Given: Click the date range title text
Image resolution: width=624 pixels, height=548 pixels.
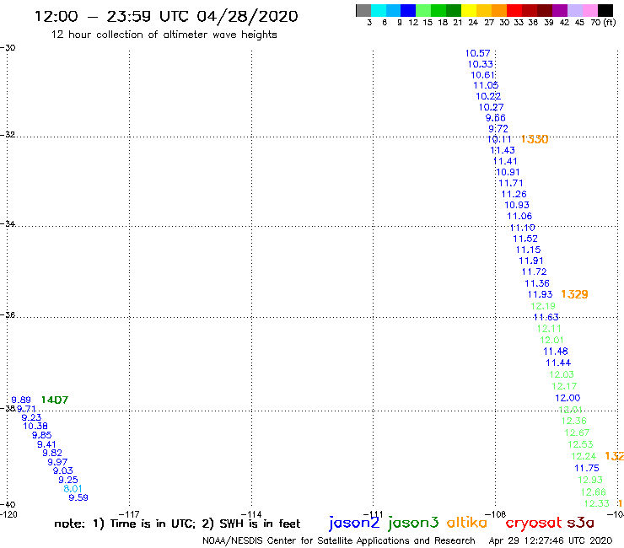Looking at the screenshot, I should tap(166, 17).
